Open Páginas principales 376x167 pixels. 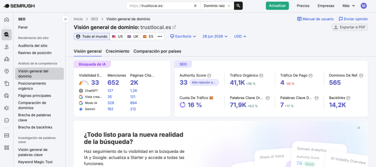tap(35, 96)
